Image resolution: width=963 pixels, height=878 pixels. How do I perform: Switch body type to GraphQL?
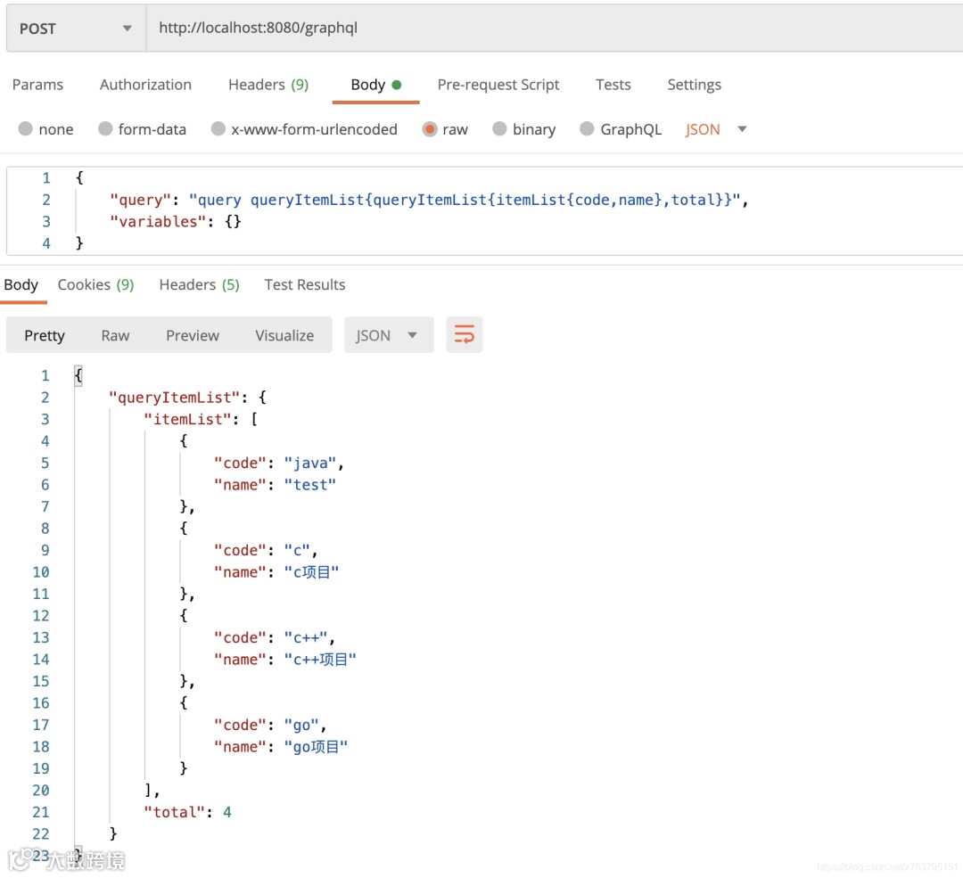[587, 129]
